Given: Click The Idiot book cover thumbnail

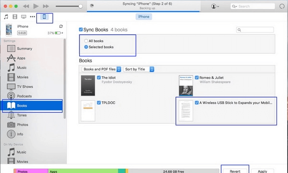Looking at the screenshot, I should 88,85.
